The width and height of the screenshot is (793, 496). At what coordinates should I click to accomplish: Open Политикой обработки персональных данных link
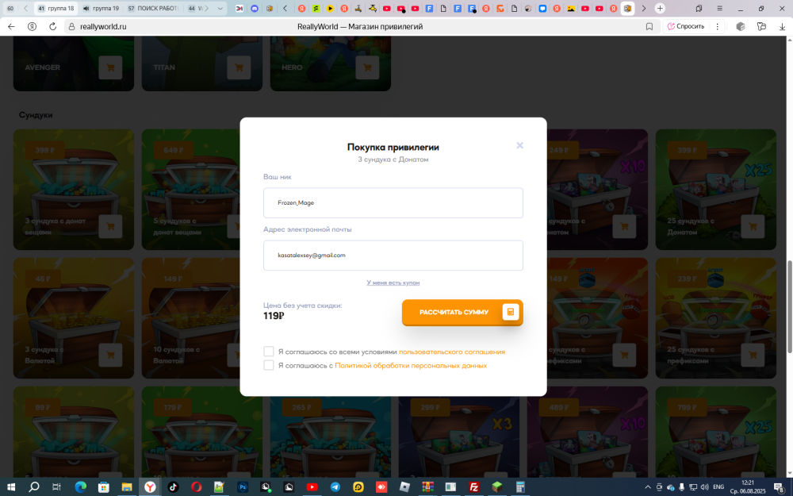click(x=411, y=365)
